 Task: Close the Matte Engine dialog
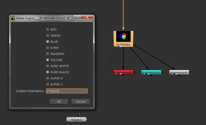coord(87,17)
